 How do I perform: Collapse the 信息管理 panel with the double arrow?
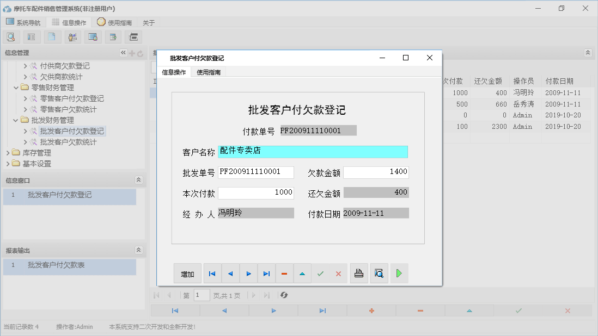point(123,53)
